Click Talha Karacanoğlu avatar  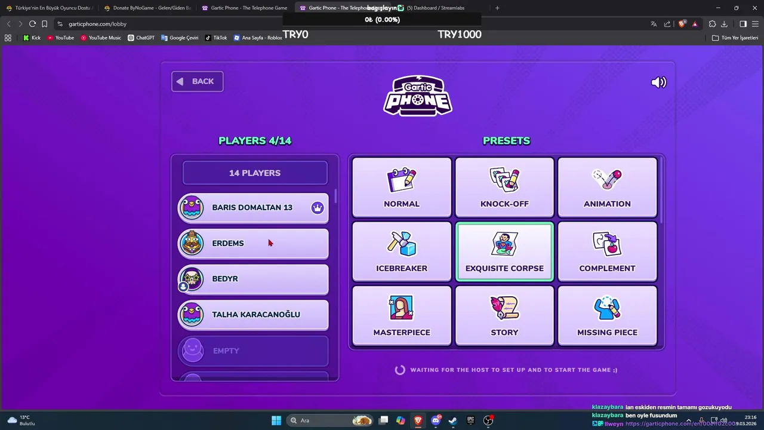pos(192,314)
